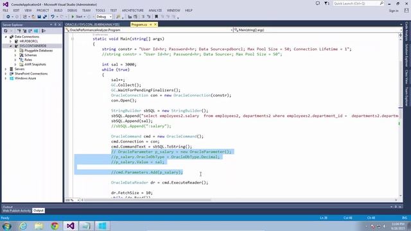Switch to the Web Publish Activity tab
Image resolution: width=411 pixels, height=231 pixels.
point(17,210)
